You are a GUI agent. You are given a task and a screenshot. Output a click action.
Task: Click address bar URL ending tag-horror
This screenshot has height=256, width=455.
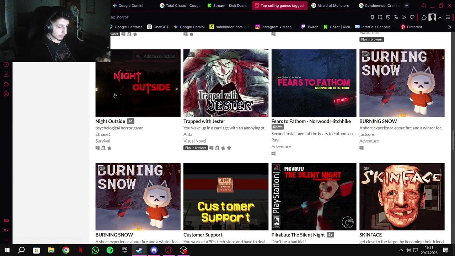[119, 17]
